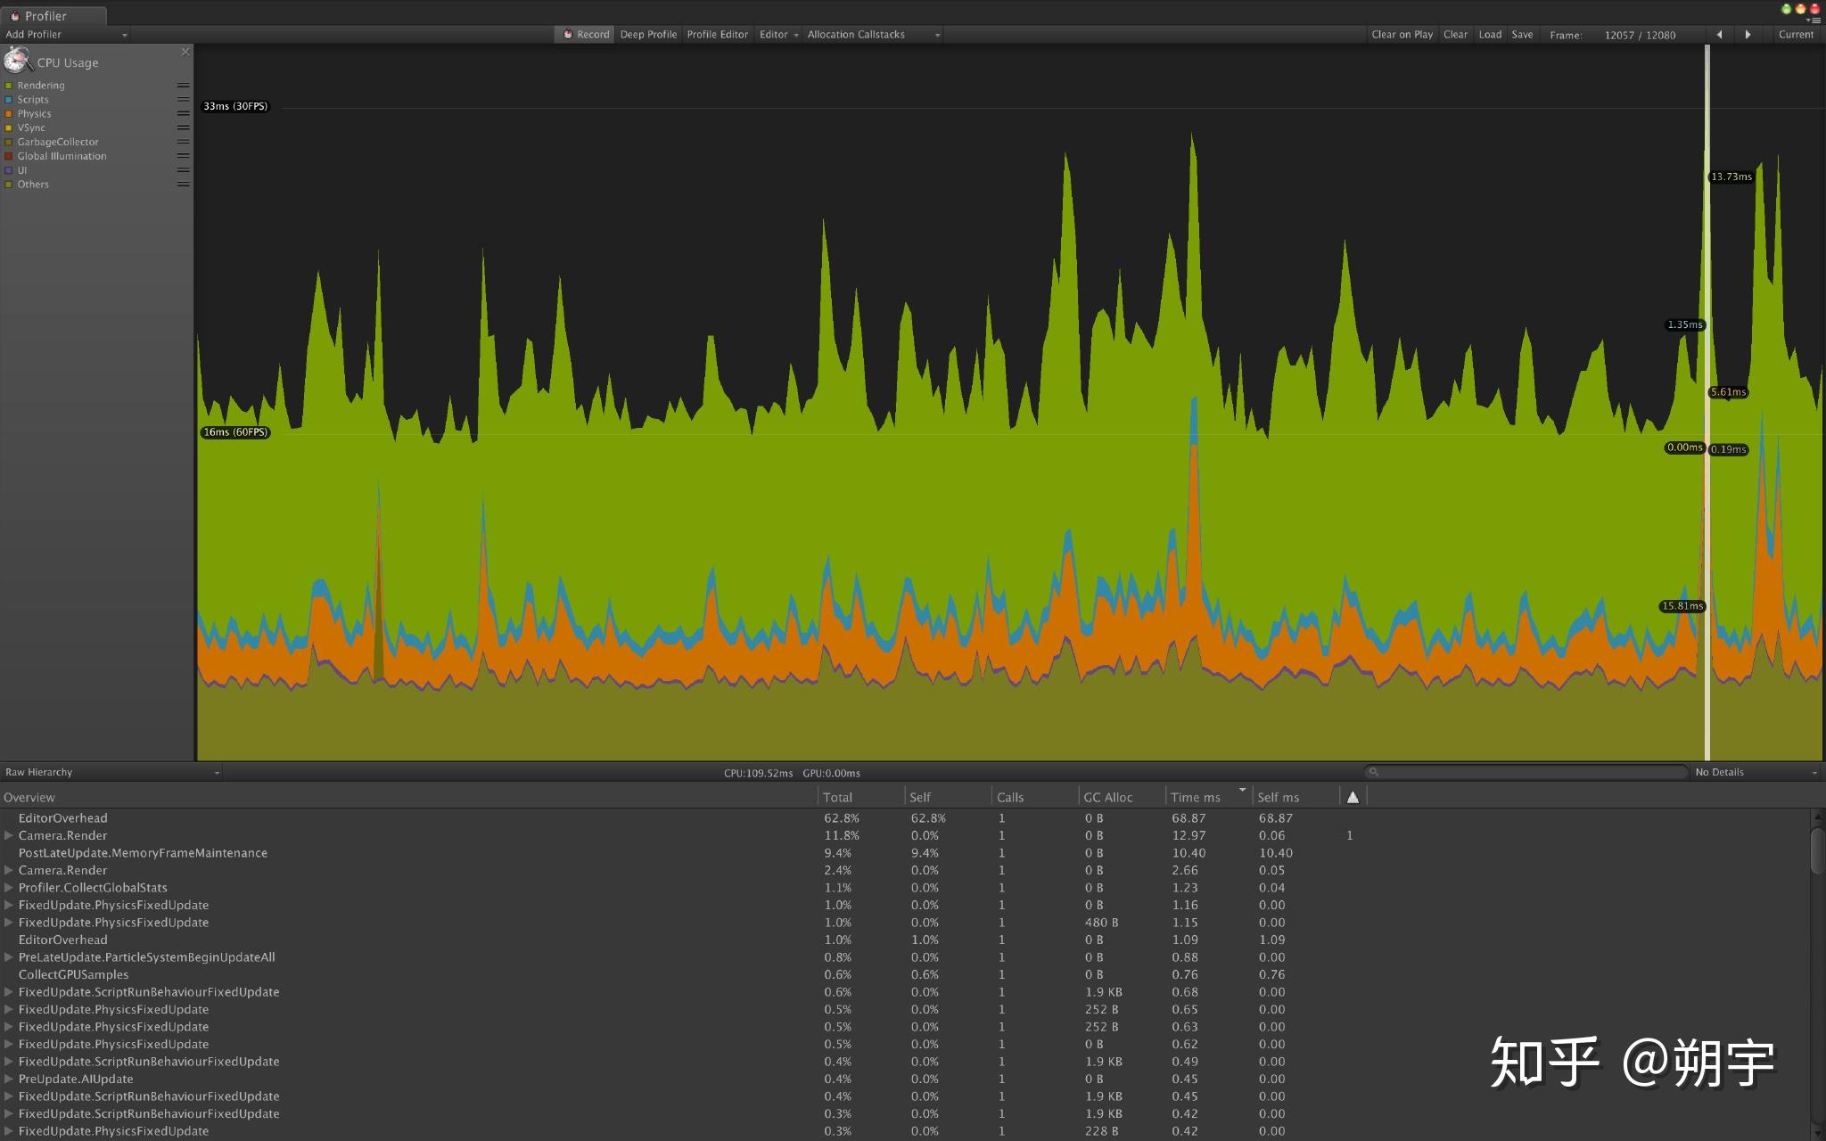Step to the previous frame arrow

click(1719, 35)
